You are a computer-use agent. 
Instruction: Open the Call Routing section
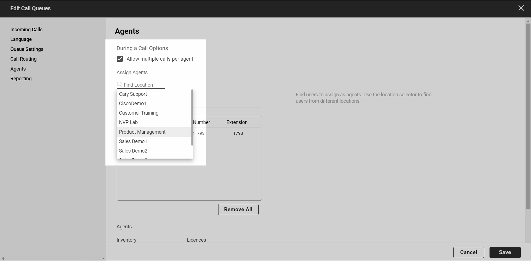tap(24, 59)
